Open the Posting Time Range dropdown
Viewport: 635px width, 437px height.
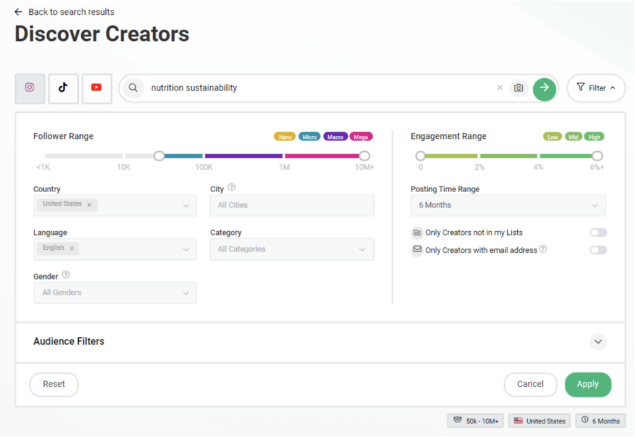click(x=507, y=205)
